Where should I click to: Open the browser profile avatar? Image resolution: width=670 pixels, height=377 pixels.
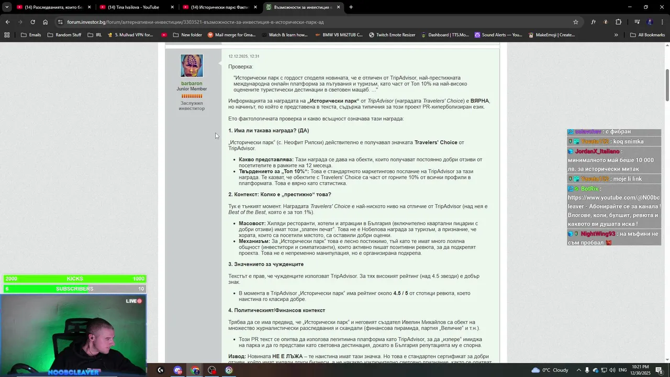click(x=650, y=22)
